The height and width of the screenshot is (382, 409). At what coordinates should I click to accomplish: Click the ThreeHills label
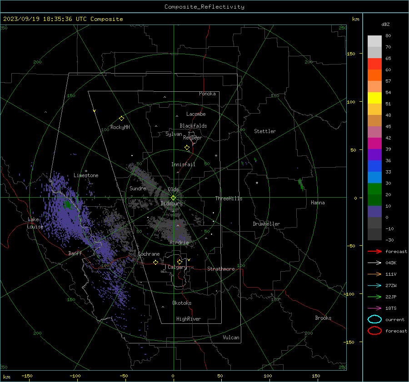click(229, 198)
